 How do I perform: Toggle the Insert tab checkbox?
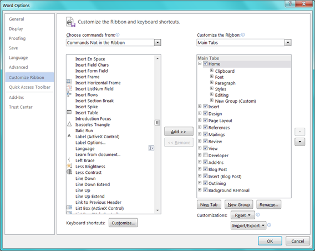click(x=205, y=106)
